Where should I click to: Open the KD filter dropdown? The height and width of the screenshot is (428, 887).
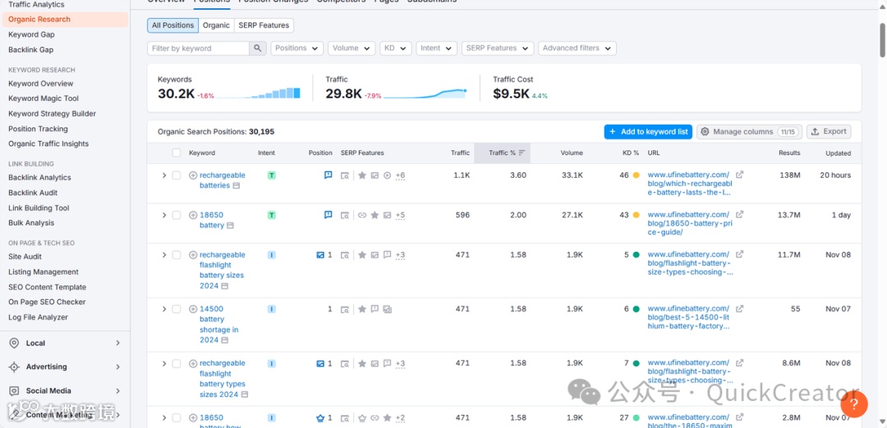(x=395, y=48)
